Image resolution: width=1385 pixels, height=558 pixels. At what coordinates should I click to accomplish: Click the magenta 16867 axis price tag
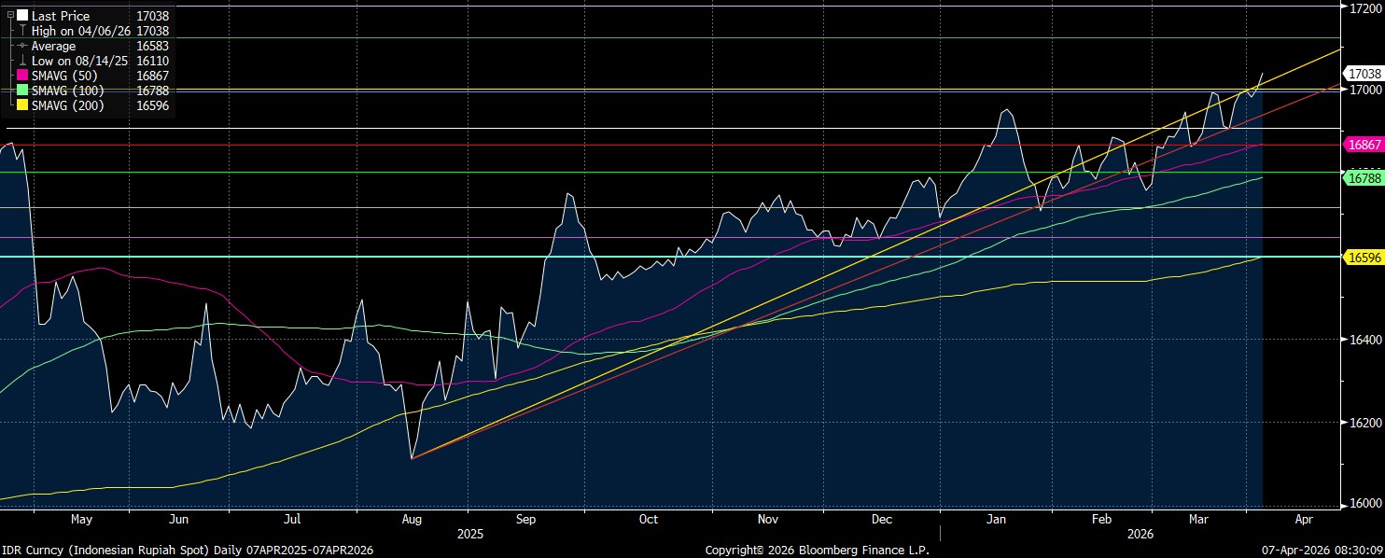pos(1362,145)
